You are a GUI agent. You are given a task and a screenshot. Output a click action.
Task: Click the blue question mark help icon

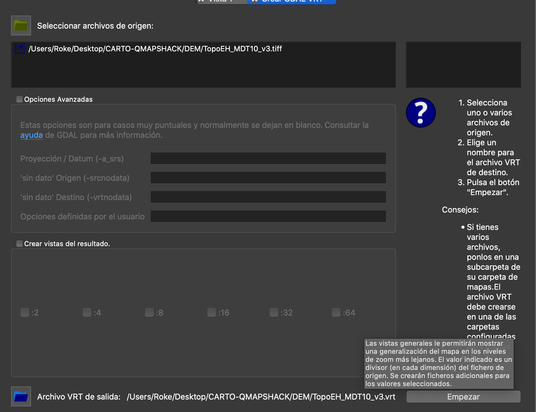pyautogui.click(x=421, y=113)
